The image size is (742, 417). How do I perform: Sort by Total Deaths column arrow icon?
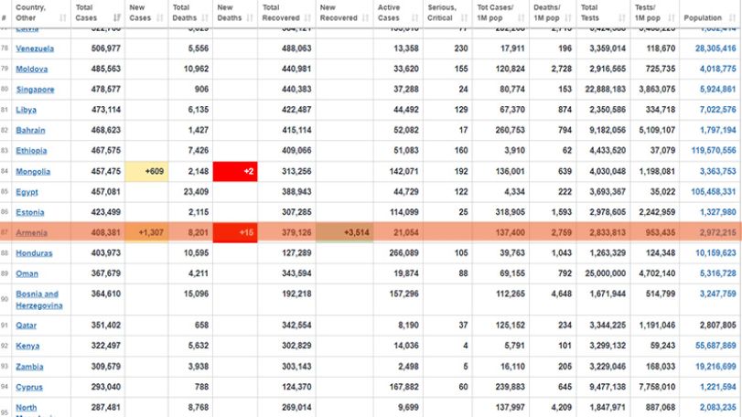[205, 18]
